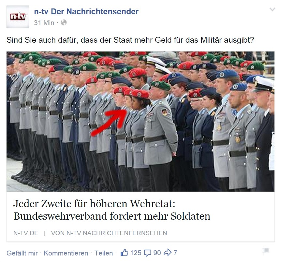
Task: Expand the post options chevron menu
Action: tap(272, 9)
